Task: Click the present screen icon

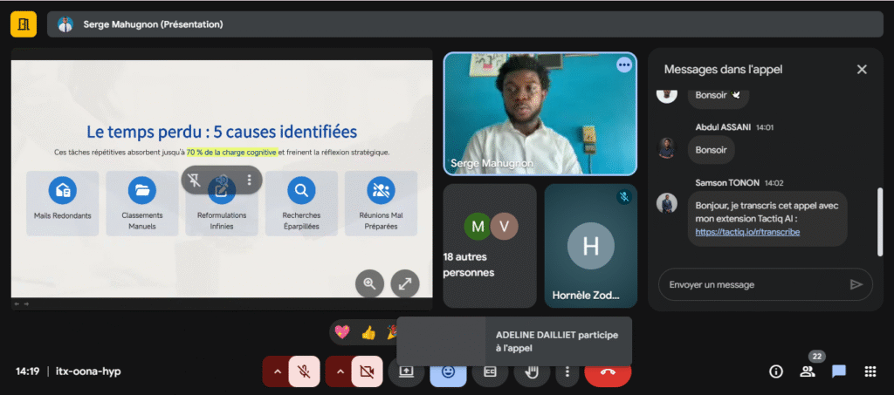Action: pyautogui.click(x=406, y=371)
